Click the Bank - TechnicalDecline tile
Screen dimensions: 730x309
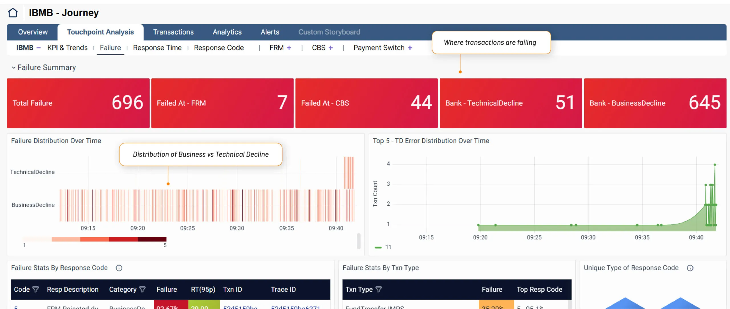tap(510, 103)
